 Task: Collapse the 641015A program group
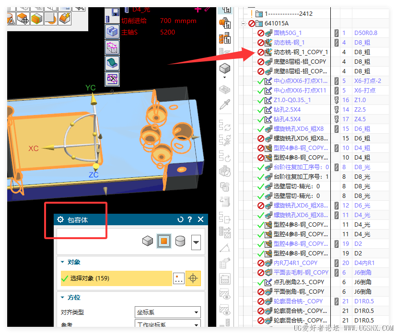point(243,23)
